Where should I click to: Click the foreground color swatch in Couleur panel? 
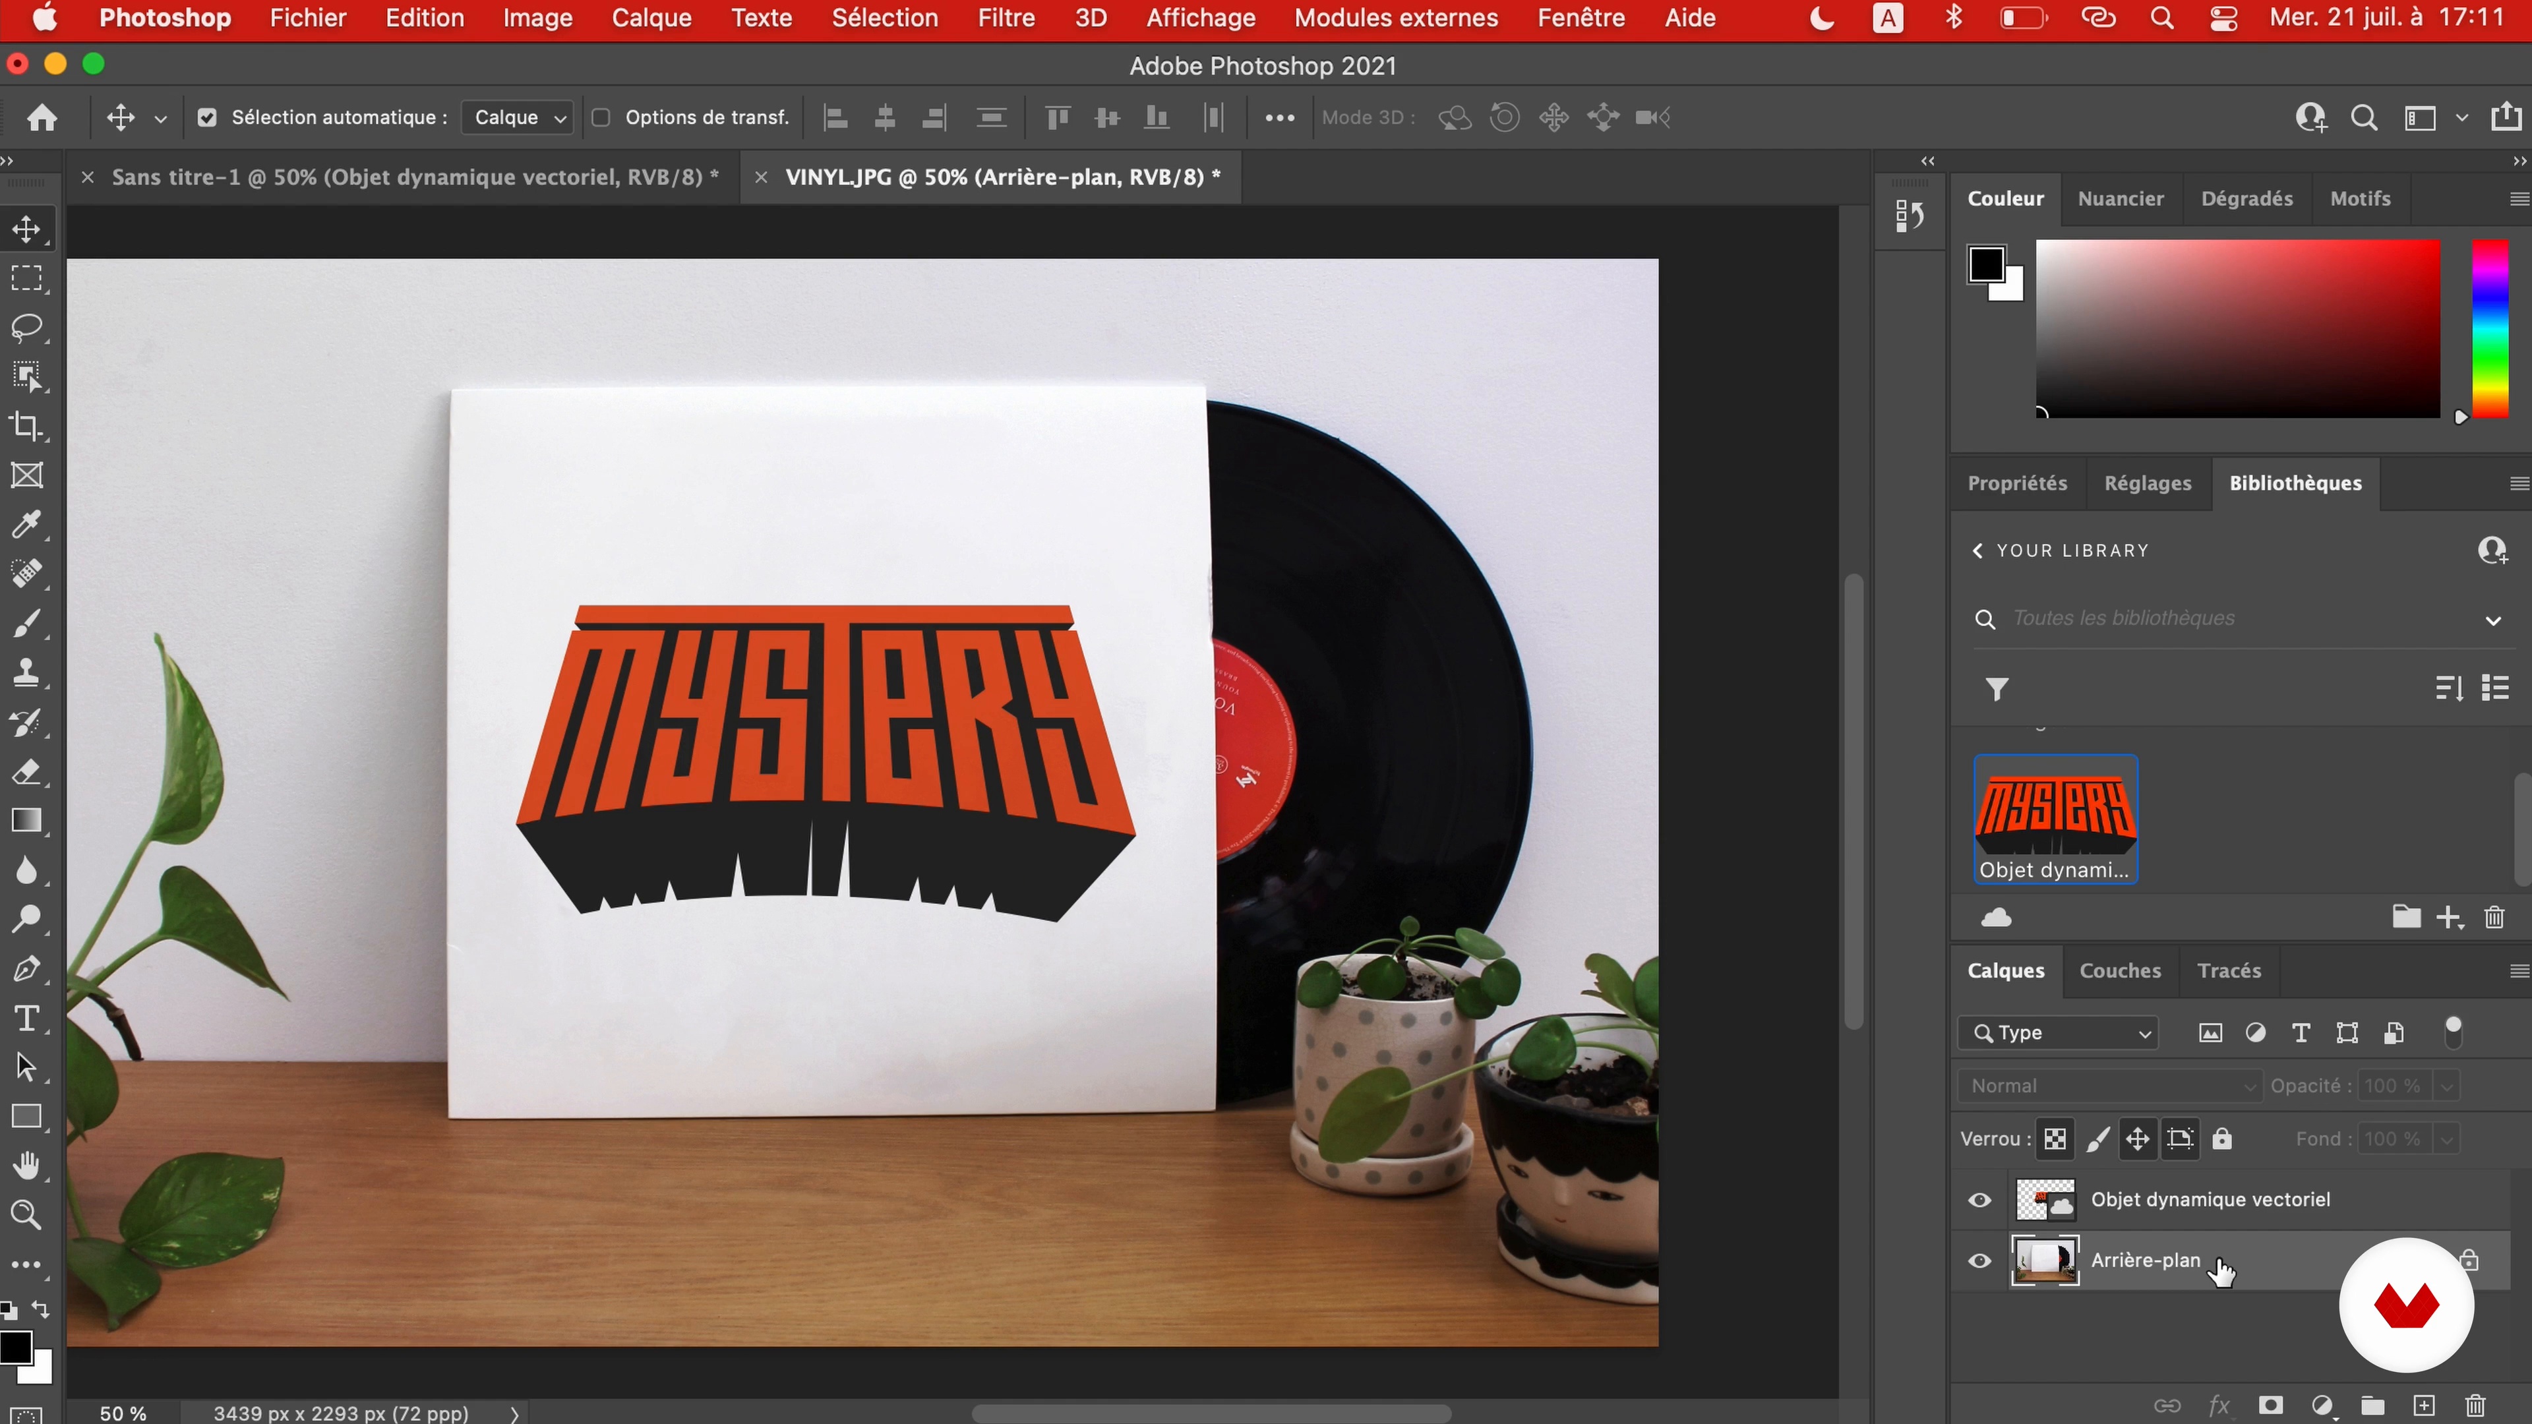pyautogui.click(x=1985, y=264)
